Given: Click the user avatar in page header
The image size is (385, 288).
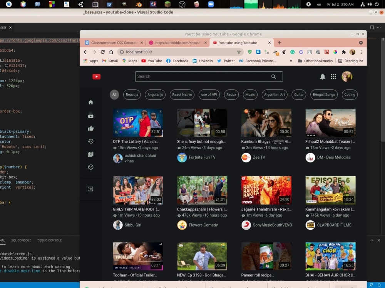Looking at the screenshot, I should 347,77.
